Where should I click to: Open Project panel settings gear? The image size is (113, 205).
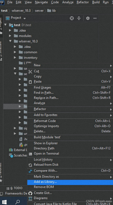click(88, 18)
